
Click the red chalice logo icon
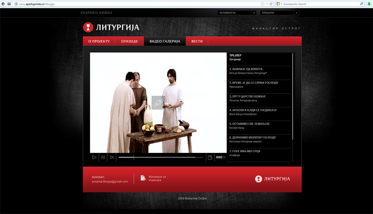tap(88, 27)
